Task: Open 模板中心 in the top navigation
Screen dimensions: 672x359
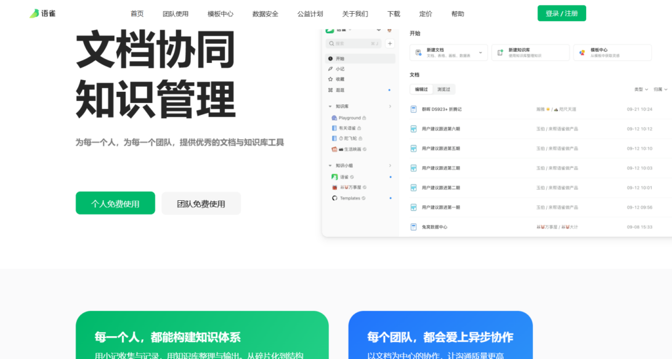Action: click(220, 14)
